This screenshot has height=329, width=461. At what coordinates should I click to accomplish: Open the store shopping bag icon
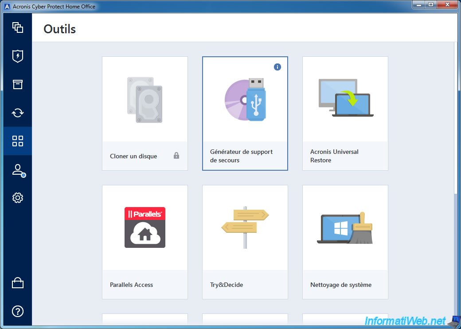click(17, 283)
